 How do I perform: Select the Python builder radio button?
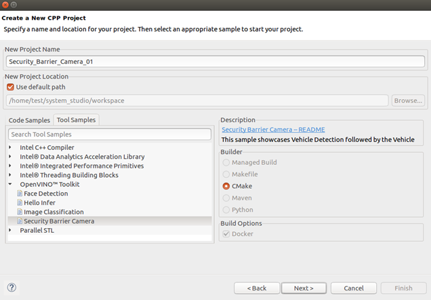coord(226,210)
